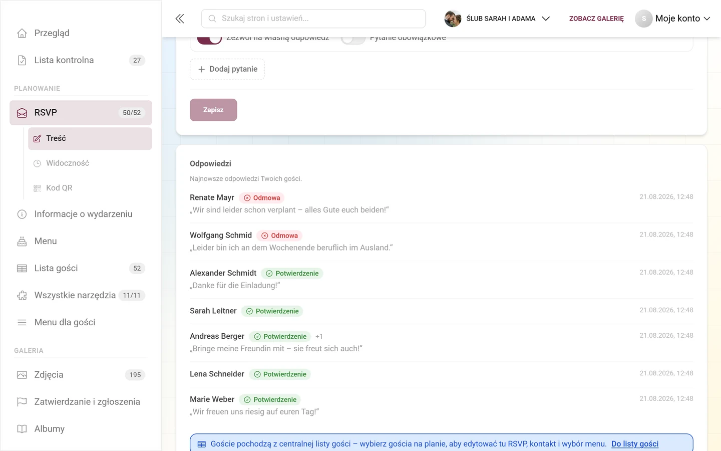721x451 pixels.
Task: Click the clock icon beside Widoczność
Action: tap(37, 163)
